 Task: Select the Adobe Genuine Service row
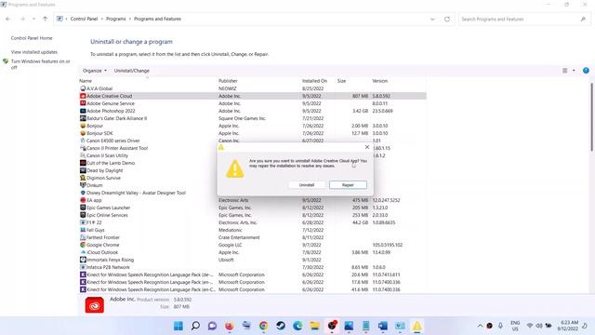coord(252,103)
